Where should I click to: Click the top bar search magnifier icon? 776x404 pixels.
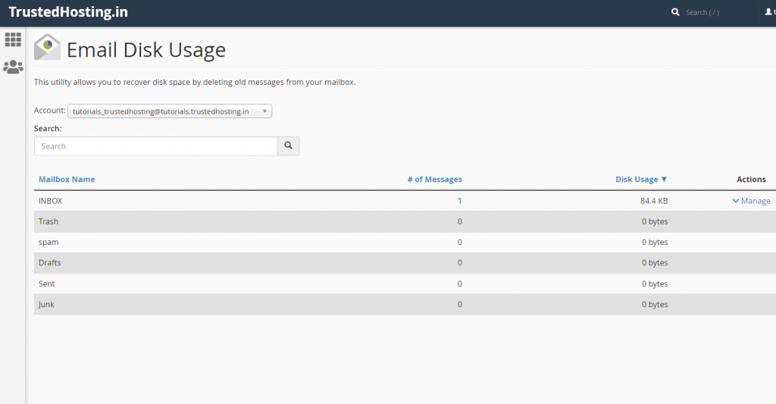tap(675, 12)
